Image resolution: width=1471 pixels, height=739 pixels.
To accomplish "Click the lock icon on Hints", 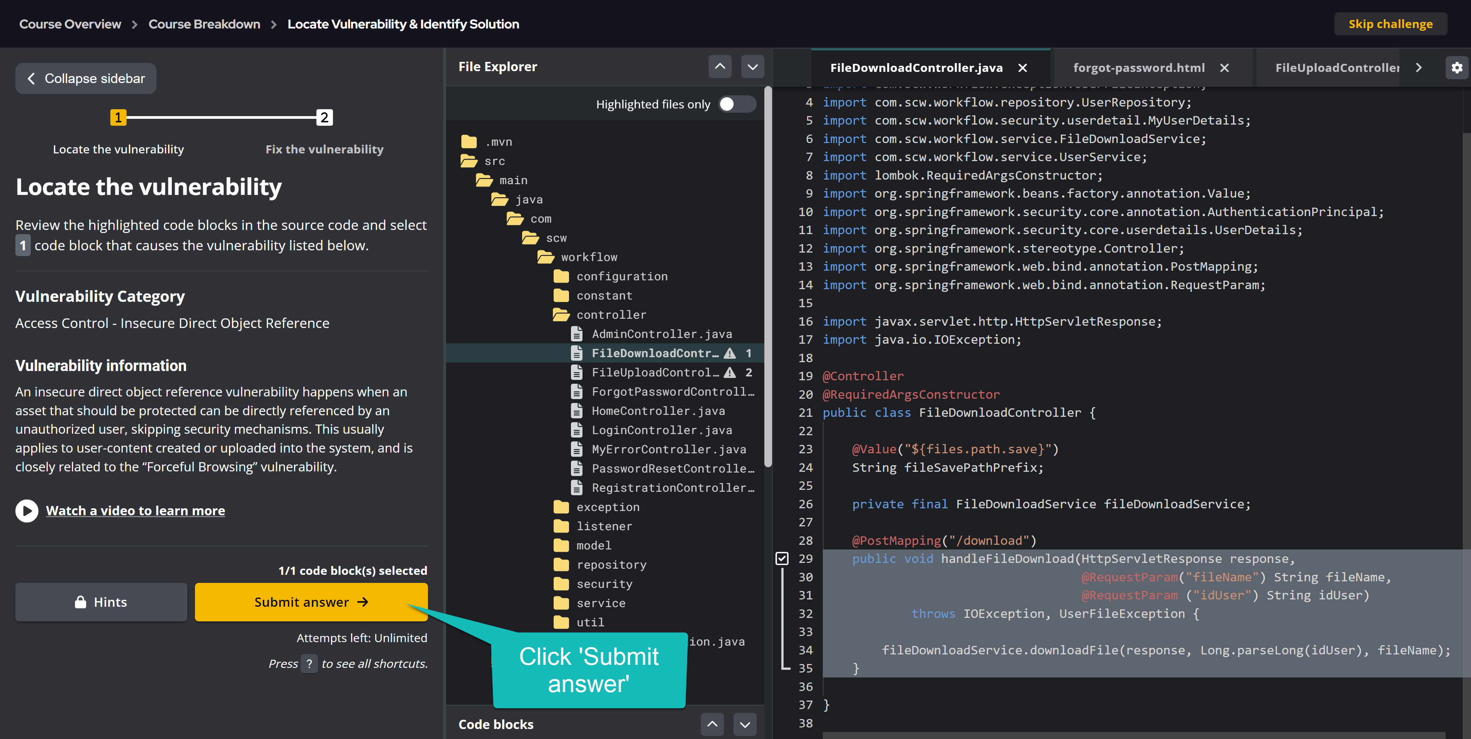I will 80,602.
